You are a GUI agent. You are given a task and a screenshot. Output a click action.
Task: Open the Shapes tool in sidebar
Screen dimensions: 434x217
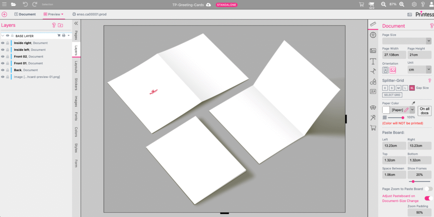(x=373, y=81)
